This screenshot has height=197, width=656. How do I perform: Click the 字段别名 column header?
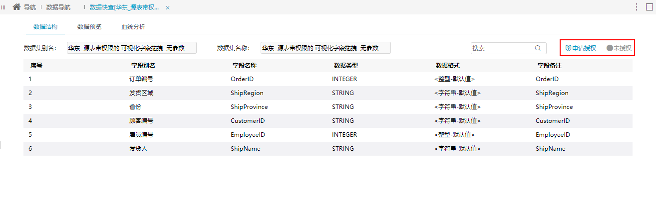click(143, 65)
